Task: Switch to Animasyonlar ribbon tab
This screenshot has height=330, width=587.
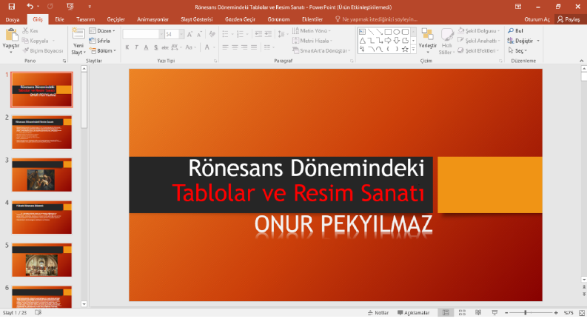Action: pos(152,19)
